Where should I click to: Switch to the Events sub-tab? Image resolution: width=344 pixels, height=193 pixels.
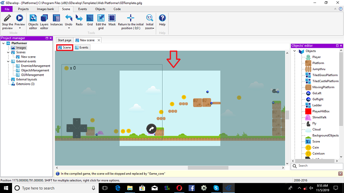click(x=82, y=47)
